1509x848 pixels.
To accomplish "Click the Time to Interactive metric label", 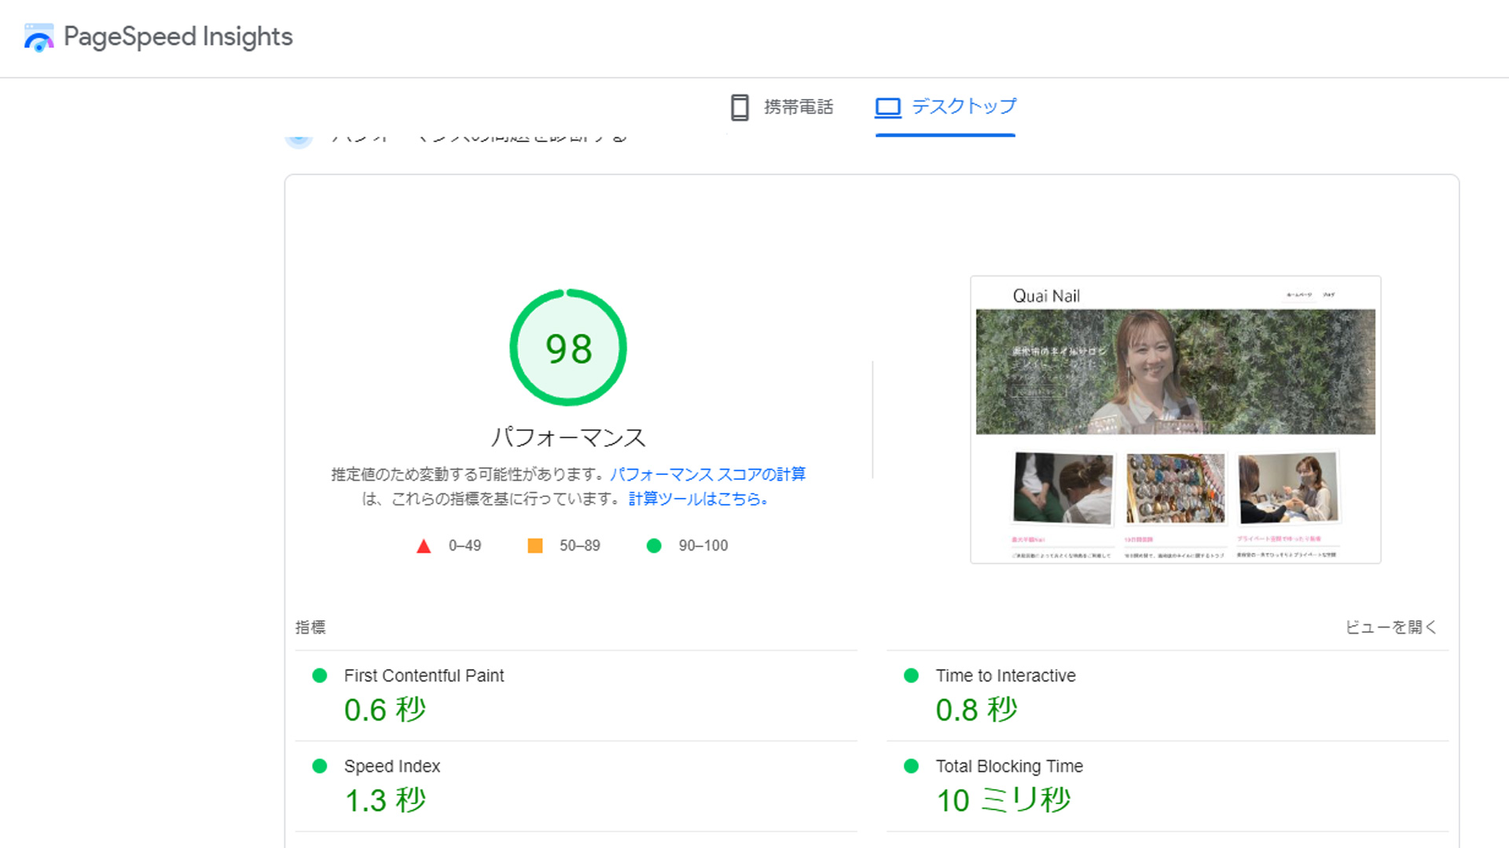I will (x=1005, y=676).
